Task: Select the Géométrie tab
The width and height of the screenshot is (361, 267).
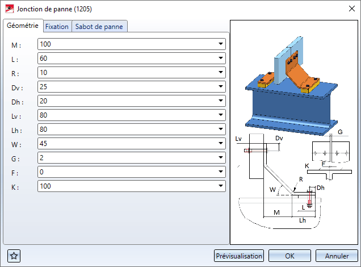Action: [x=23, y=26]
